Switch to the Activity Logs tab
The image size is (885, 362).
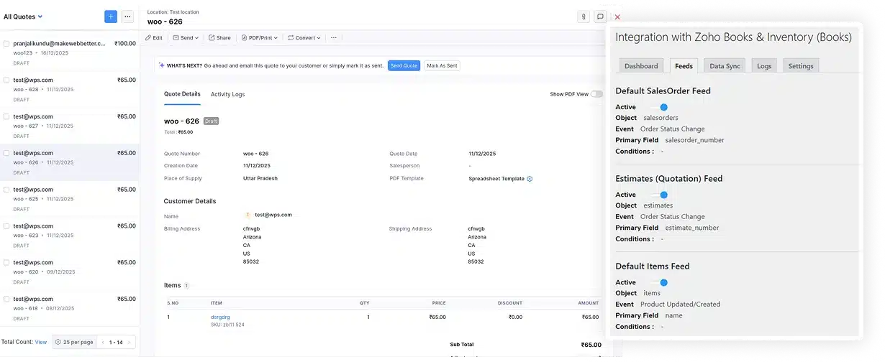click(x=227, y=94)
